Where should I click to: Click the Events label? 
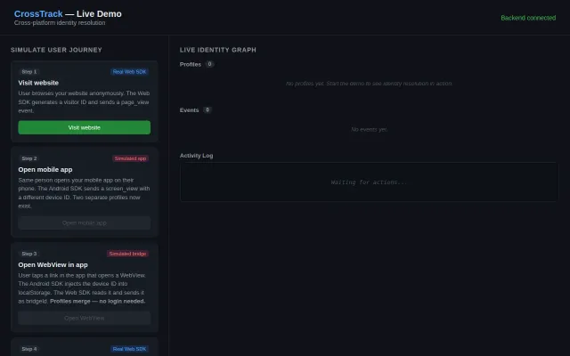189,110
